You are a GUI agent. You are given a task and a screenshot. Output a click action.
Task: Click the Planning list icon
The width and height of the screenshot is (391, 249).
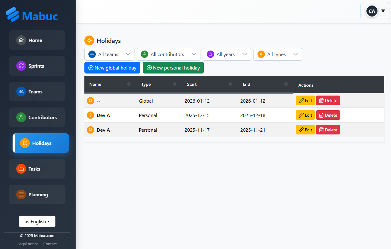(21, 194)
